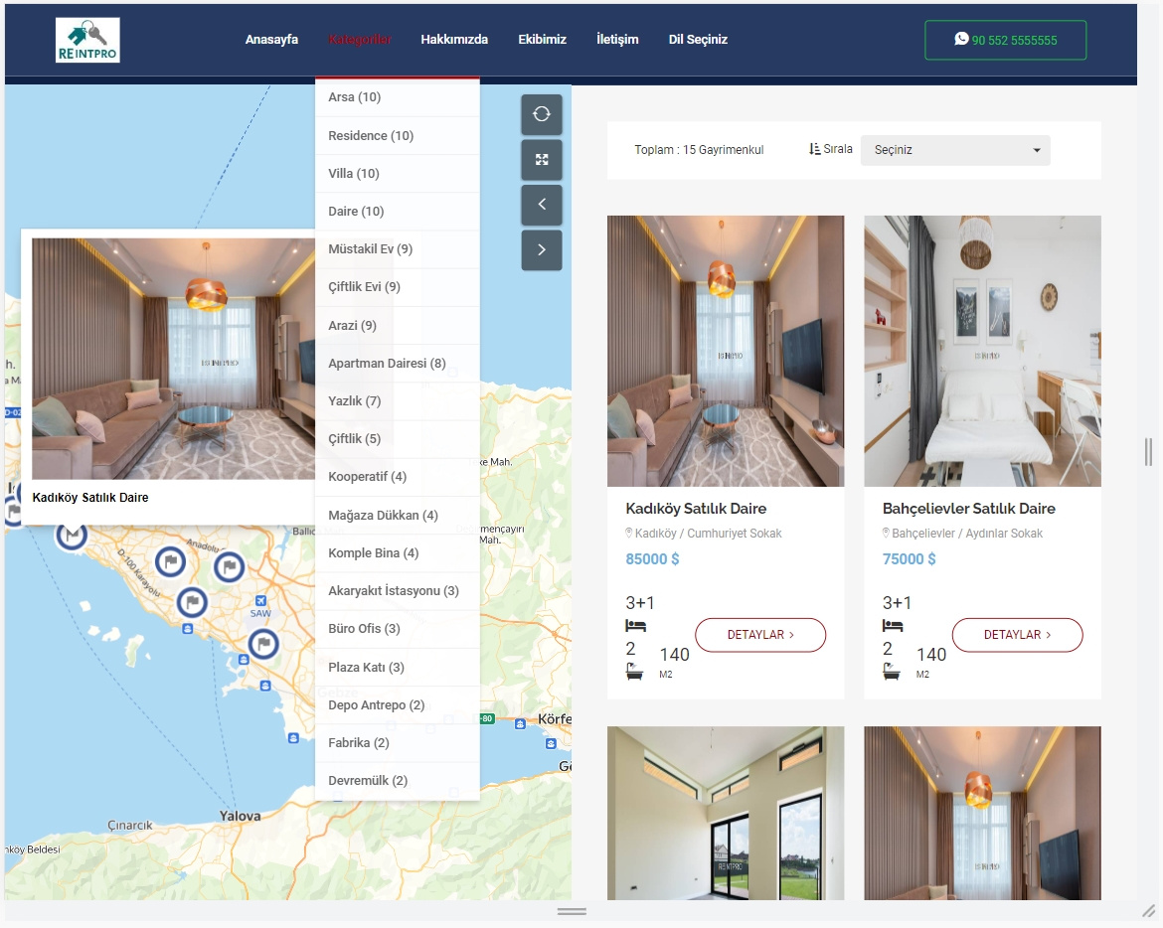Select Daire (10) category
This screenshot has width=1163, height=928.
398,212
